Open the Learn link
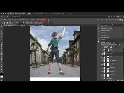Image resolution: width=124 pixels, height=93 pixels. [111, 20]
